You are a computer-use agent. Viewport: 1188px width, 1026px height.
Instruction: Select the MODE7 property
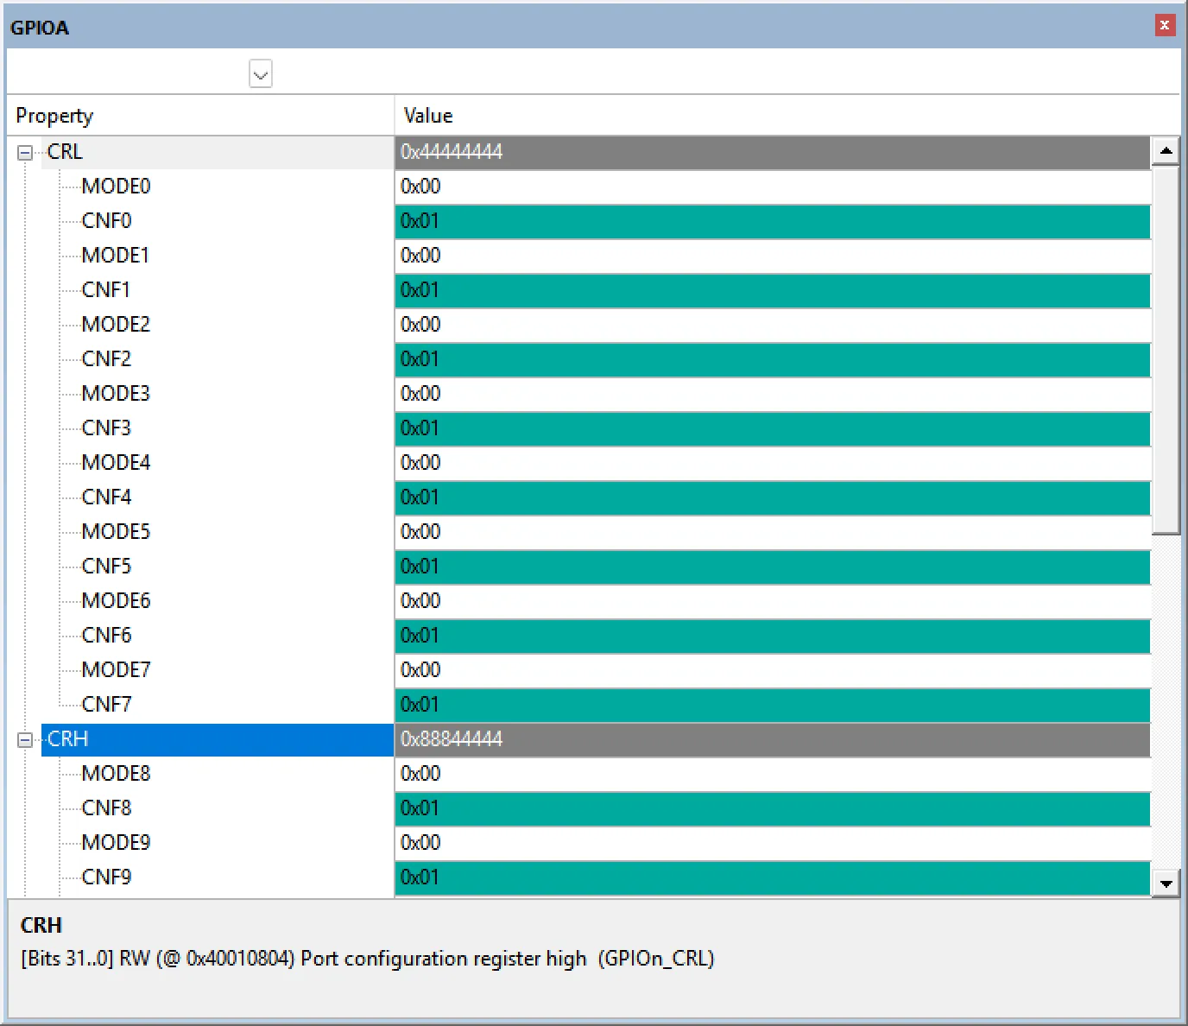tap(116, 670)
